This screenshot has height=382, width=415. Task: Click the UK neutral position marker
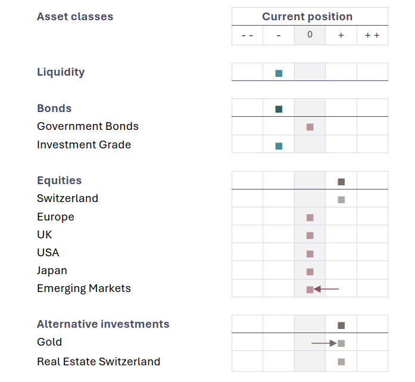310,235
